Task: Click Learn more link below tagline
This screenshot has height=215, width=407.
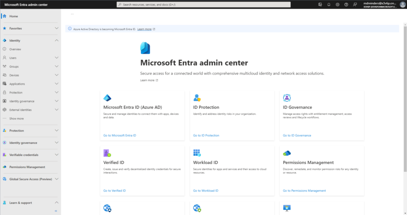Action: (147, 80)
